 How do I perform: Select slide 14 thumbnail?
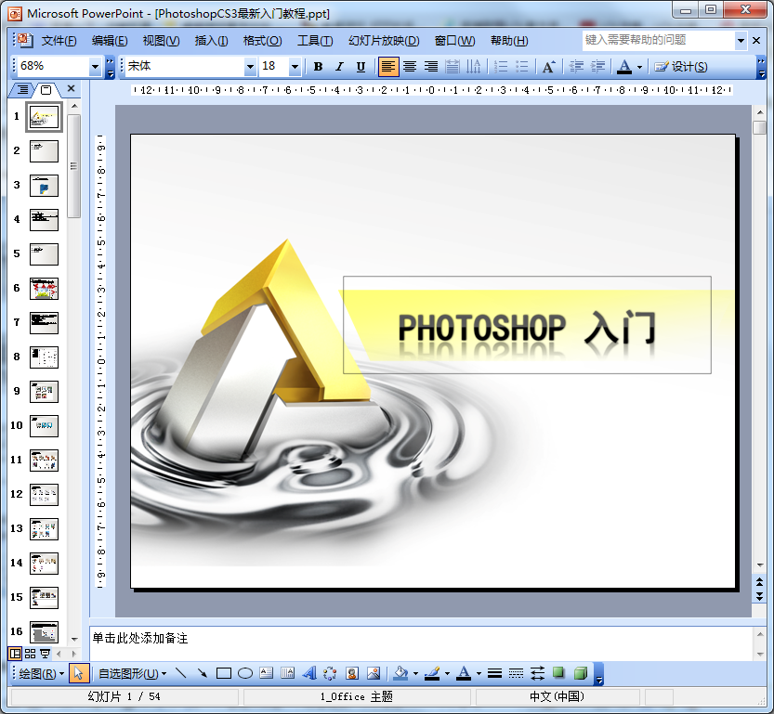pyautogui.click(x=44, y=564)
